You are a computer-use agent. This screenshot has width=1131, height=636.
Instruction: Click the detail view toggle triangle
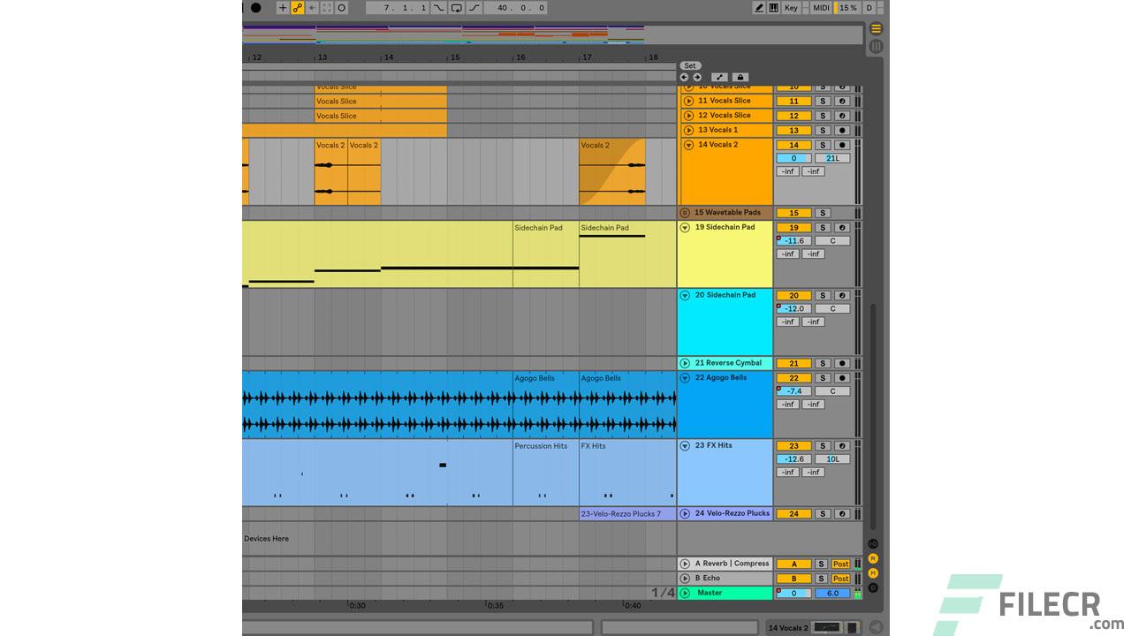876,627
